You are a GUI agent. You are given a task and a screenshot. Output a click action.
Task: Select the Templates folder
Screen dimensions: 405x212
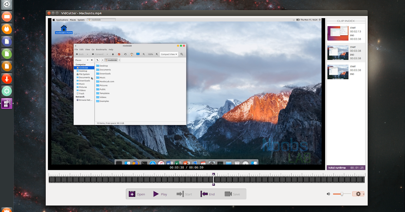point(103,93)
